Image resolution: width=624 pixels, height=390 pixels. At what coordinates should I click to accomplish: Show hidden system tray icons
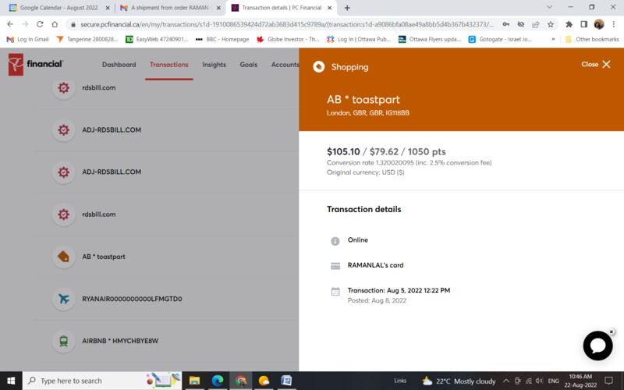point(506,381)
